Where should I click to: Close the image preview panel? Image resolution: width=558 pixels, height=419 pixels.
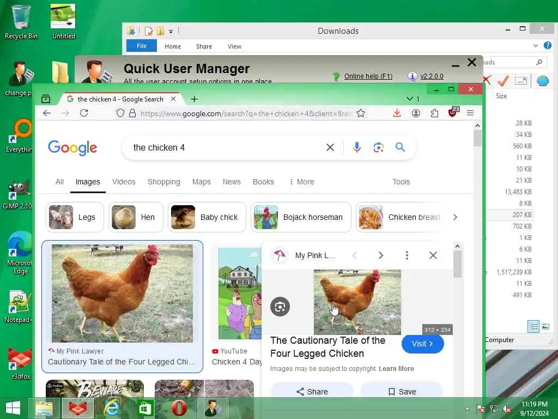(433, 255)
